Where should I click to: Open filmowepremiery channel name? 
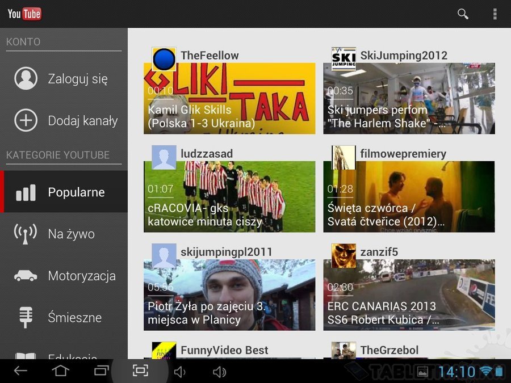pos(403,154)
